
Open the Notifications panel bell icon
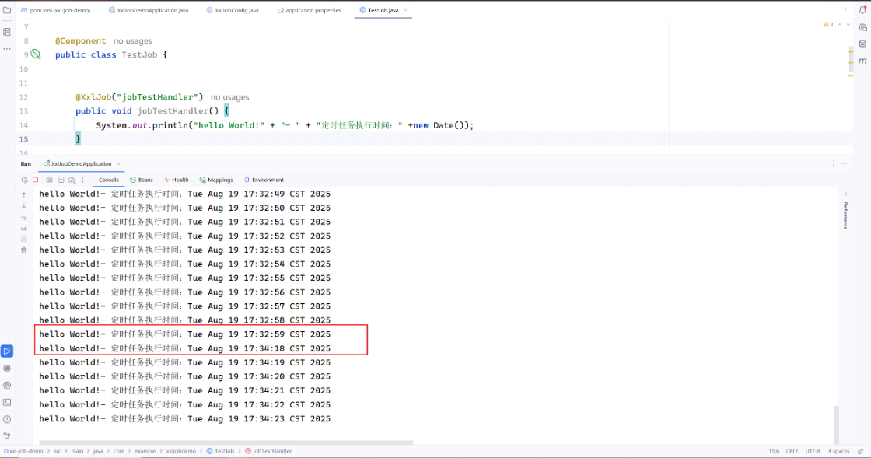point(862,10)
